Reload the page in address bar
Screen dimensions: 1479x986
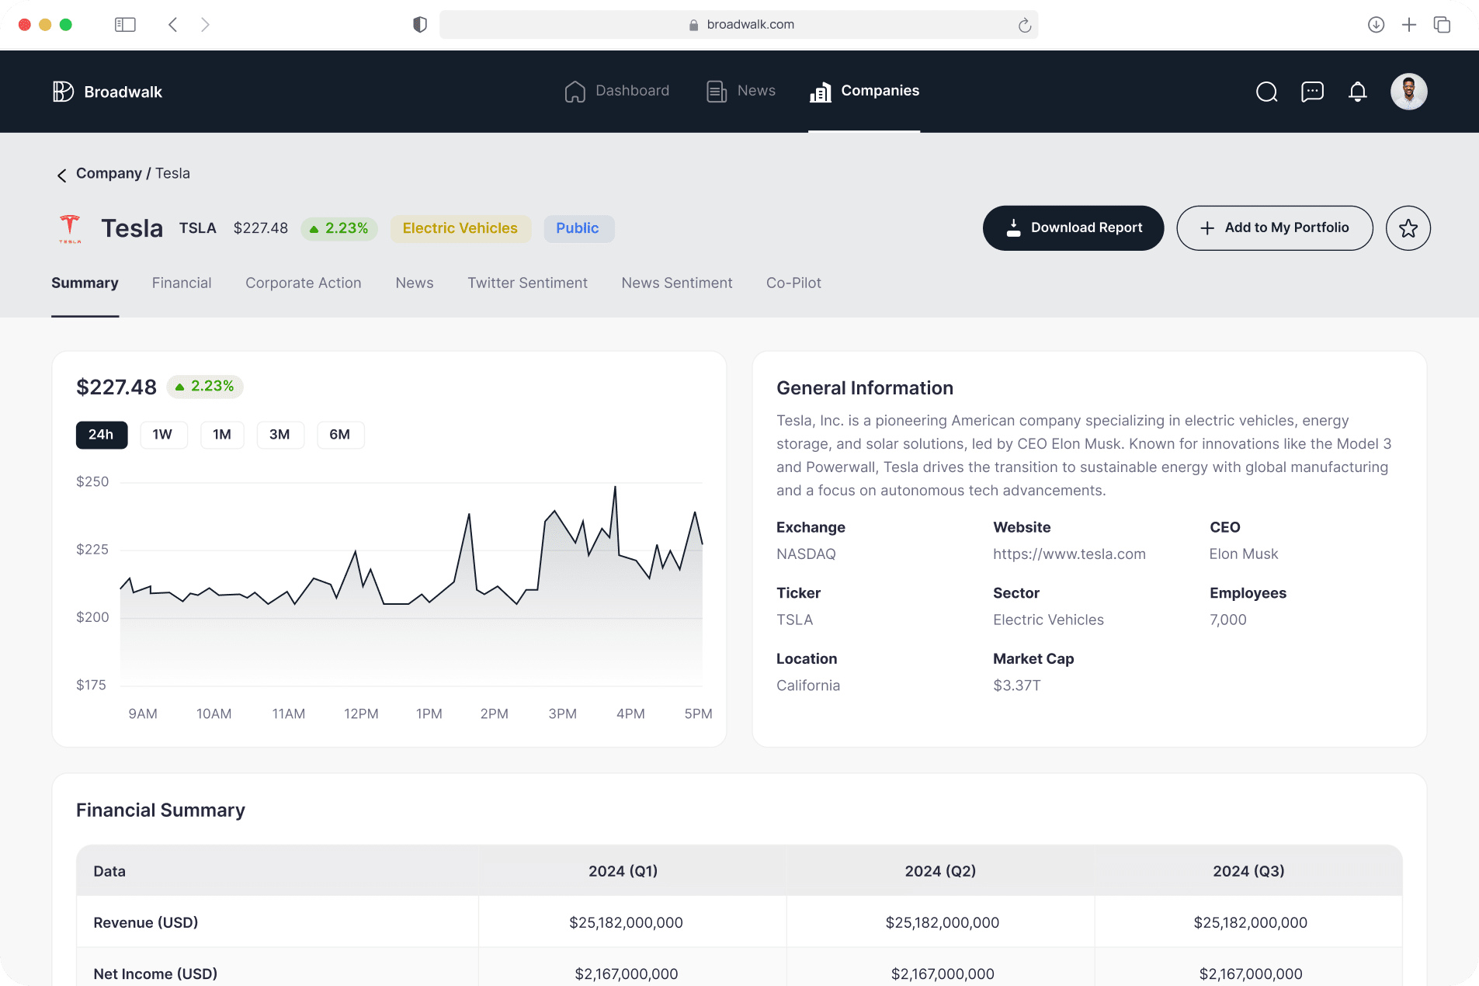1025,25
